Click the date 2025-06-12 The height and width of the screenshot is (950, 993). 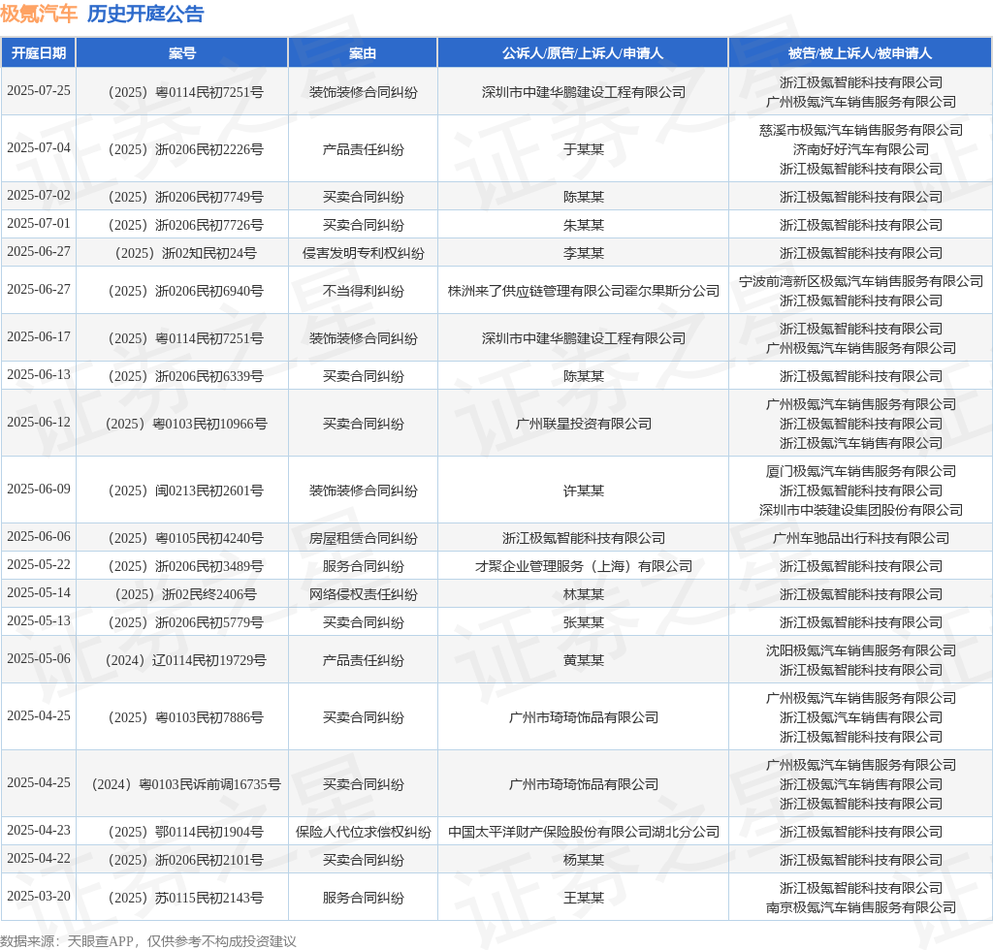(39, 422)
